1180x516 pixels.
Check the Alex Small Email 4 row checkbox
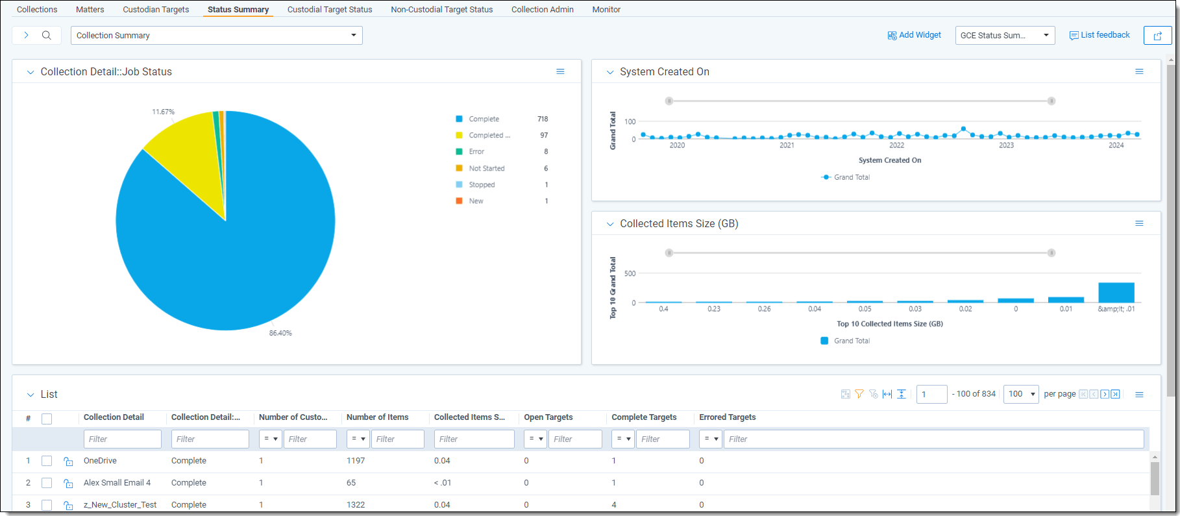[47, 483]
